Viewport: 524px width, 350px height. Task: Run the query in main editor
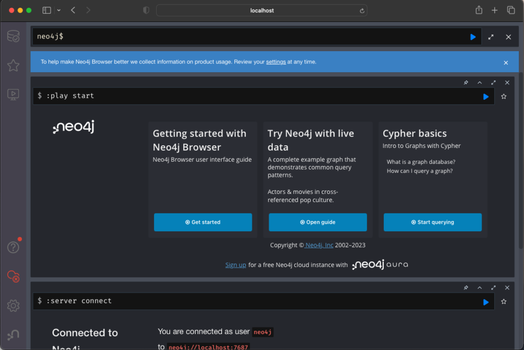[473, 37]
